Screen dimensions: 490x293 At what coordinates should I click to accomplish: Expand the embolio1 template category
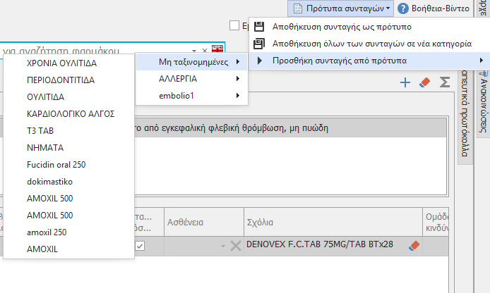pos(191,95)
